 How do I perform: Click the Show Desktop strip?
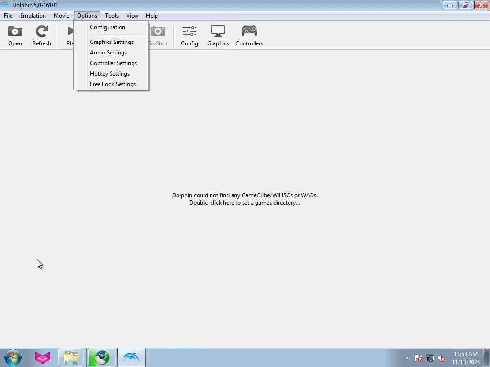coord(486,357)
